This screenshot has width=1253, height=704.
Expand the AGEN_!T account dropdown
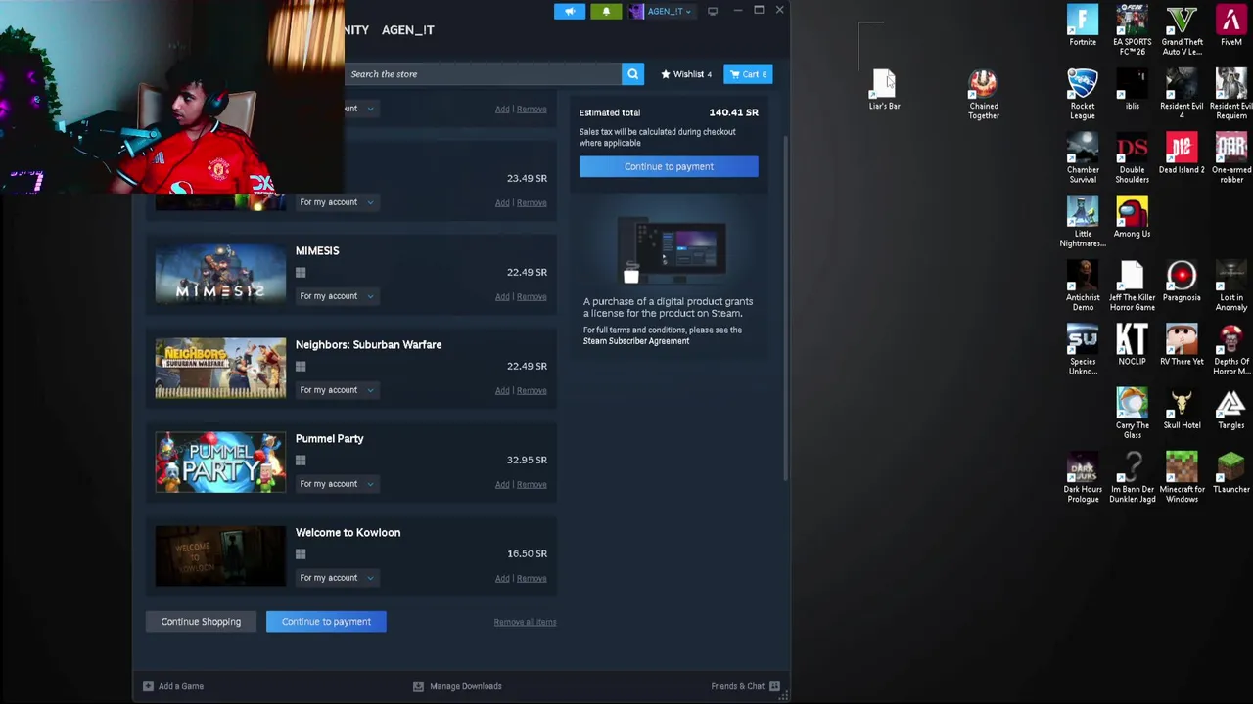click(x=664, y=12)
